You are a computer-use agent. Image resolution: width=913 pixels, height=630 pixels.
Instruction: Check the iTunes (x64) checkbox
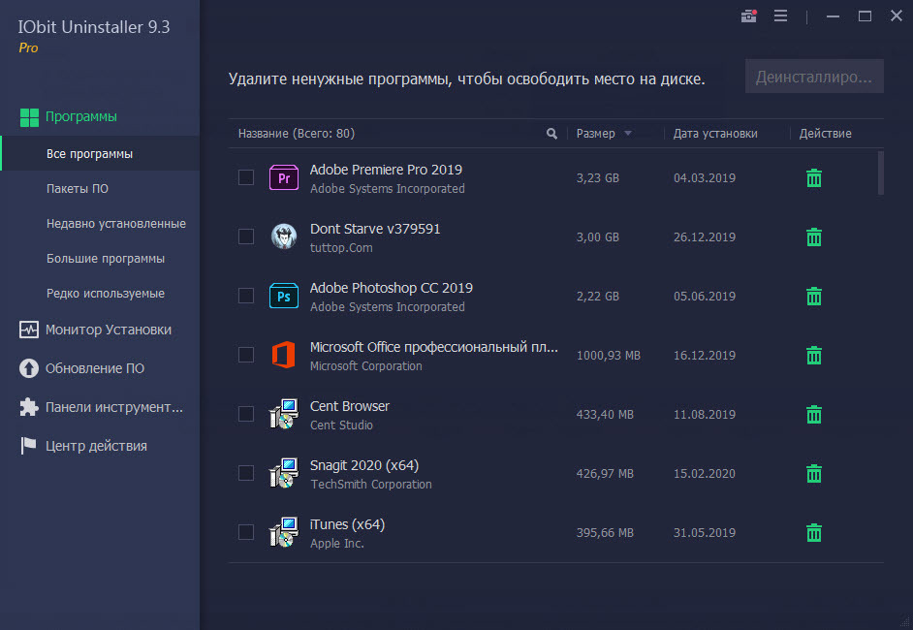pos(246,531)
